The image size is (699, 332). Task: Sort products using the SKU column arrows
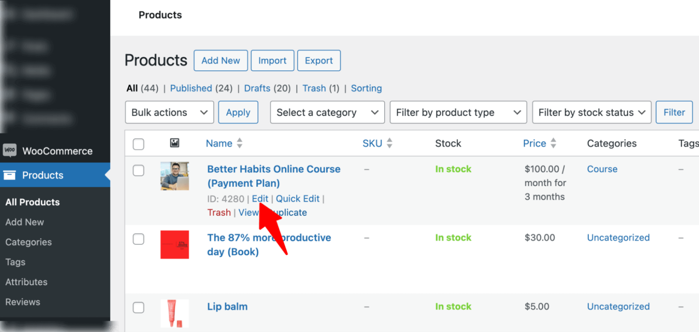(x=390, y=143)
